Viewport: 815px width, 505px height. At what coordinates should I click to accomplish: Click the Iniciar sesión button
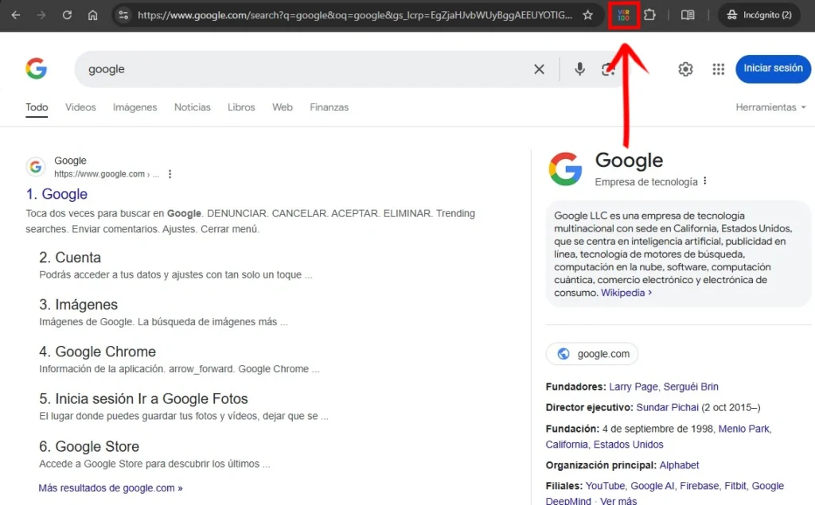772,68
